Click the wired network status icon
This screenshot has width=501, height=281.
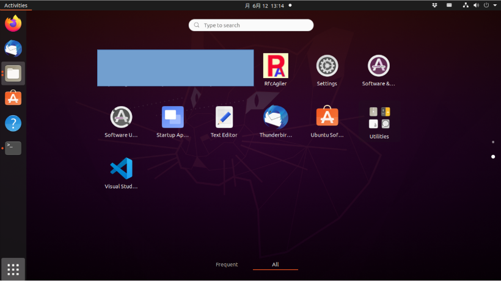466,5
